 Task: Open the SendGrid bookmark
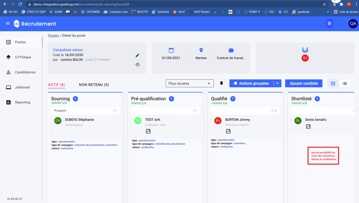[160, 12]
